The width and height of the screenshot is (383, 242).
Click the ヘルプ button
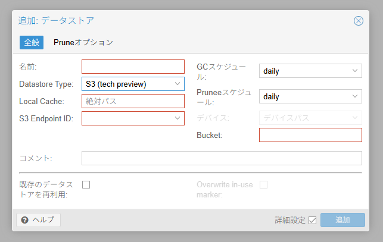tap(38, 220)
